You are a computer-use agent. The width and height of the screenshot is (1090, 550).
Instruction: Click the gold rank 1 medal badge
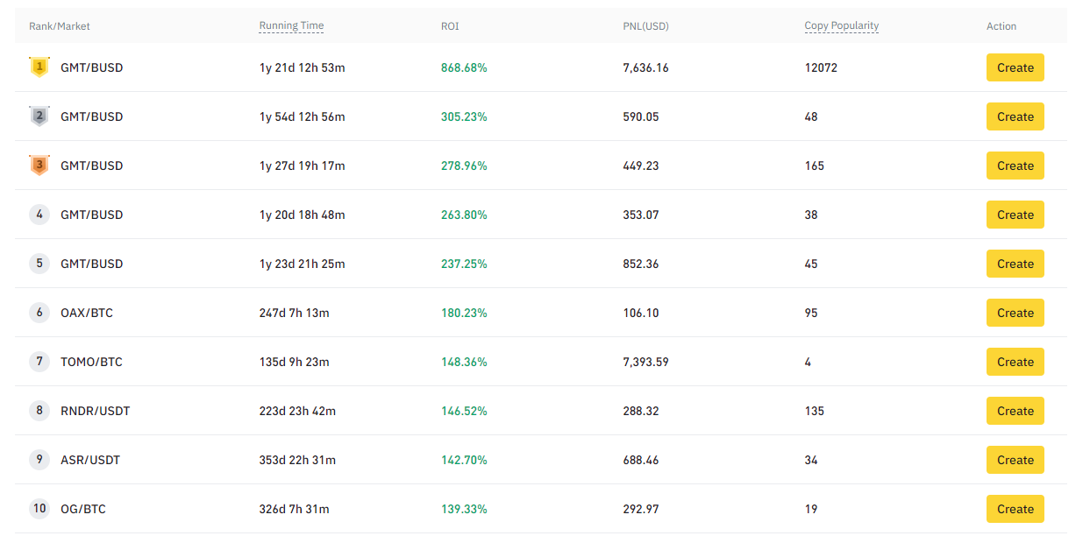[39, 67]
